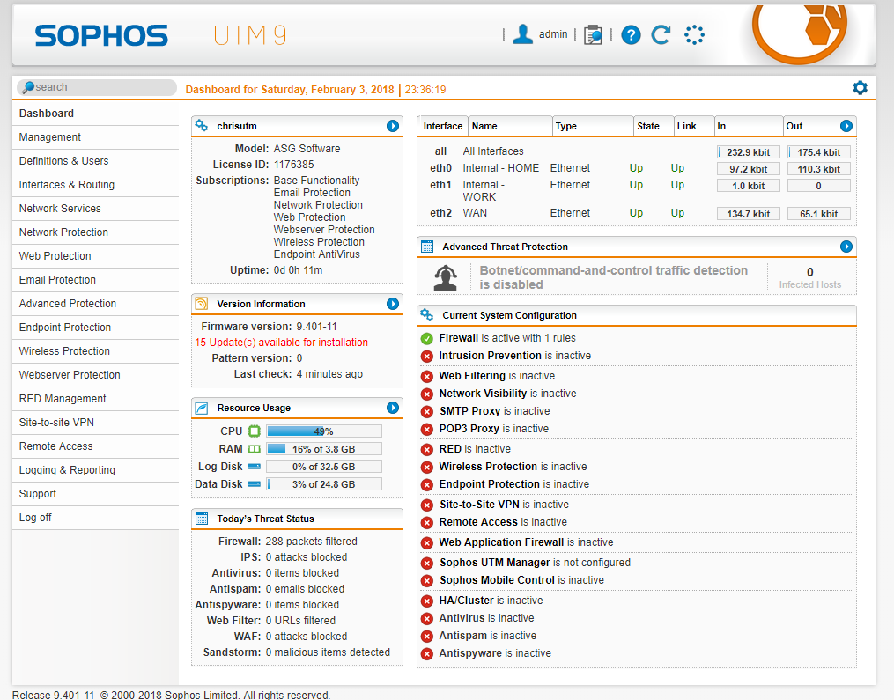Open the Management menu
Screen dimensions: 894x700
click(95, 137)
